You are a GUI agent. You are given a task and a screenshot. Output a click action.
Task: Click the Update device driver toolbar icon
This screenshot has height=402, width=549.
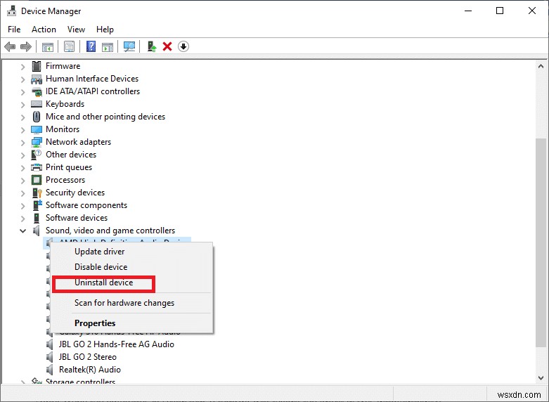click(x=152, y=46)
